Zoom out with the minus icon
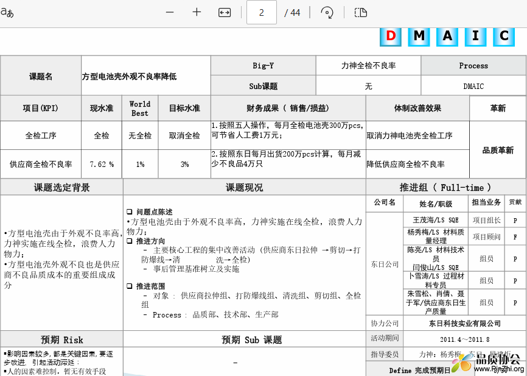The image size is (527, 376). 170,12
